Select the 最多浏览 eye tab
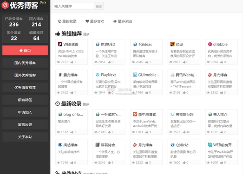 pos(123,21)
